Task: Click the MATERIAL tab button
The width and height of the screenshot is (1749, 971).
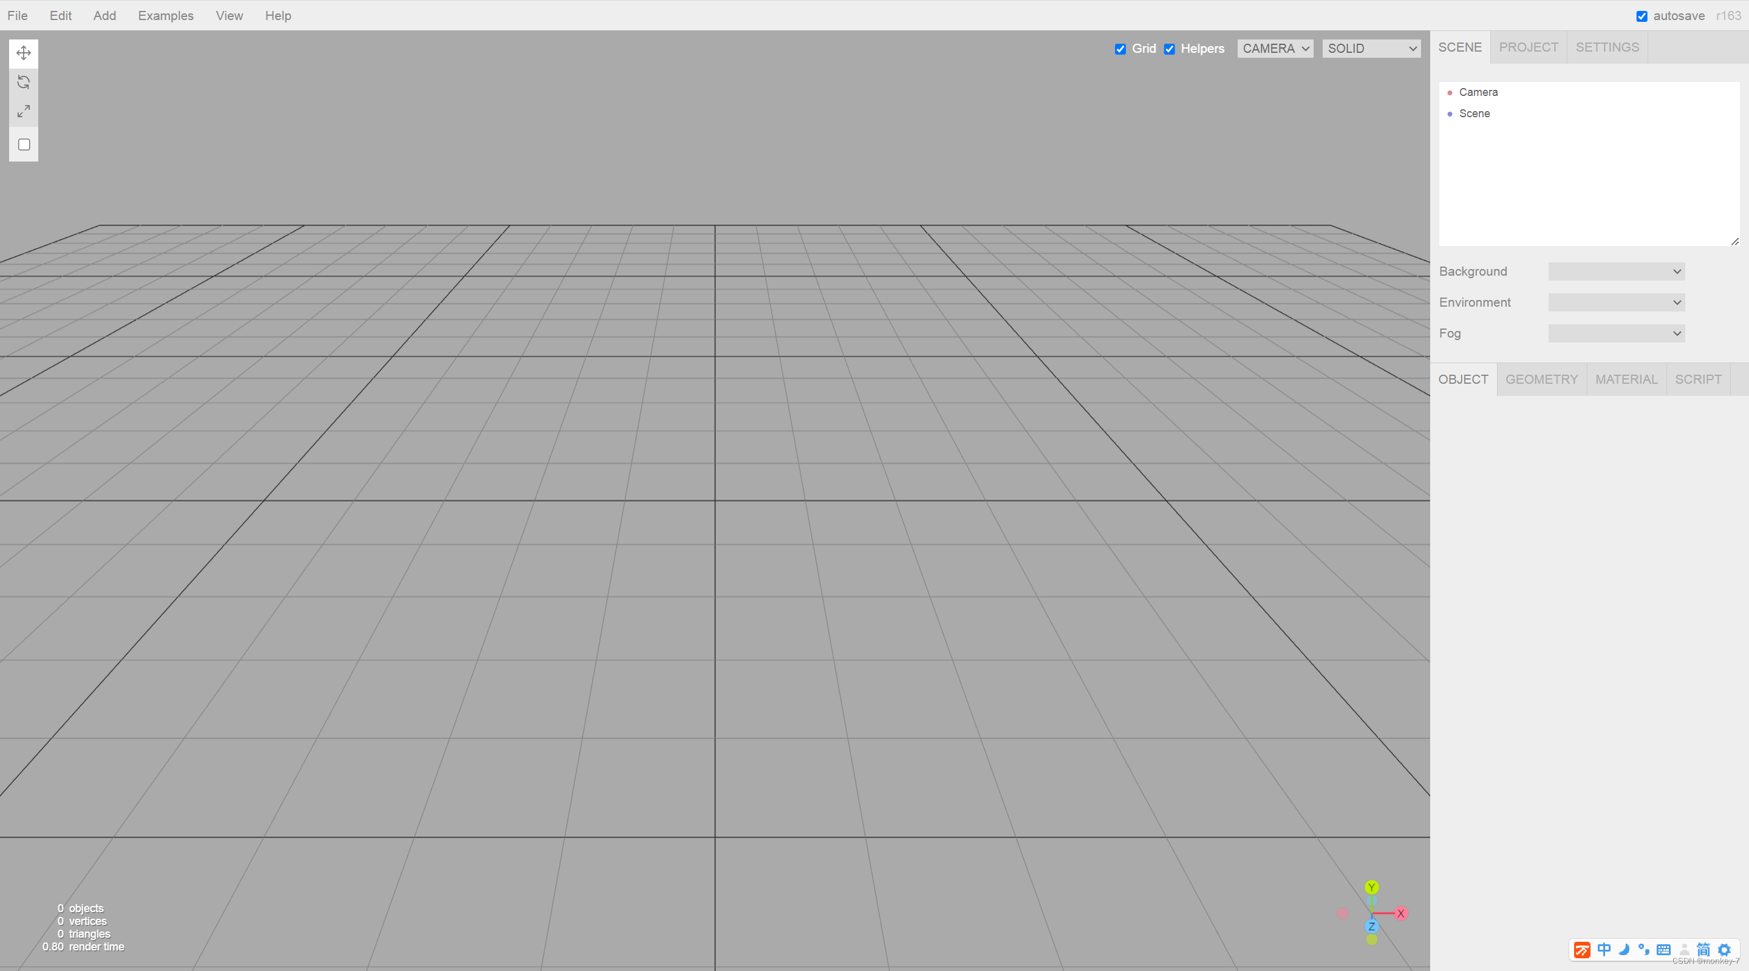Action: [x=1626, y=379]
